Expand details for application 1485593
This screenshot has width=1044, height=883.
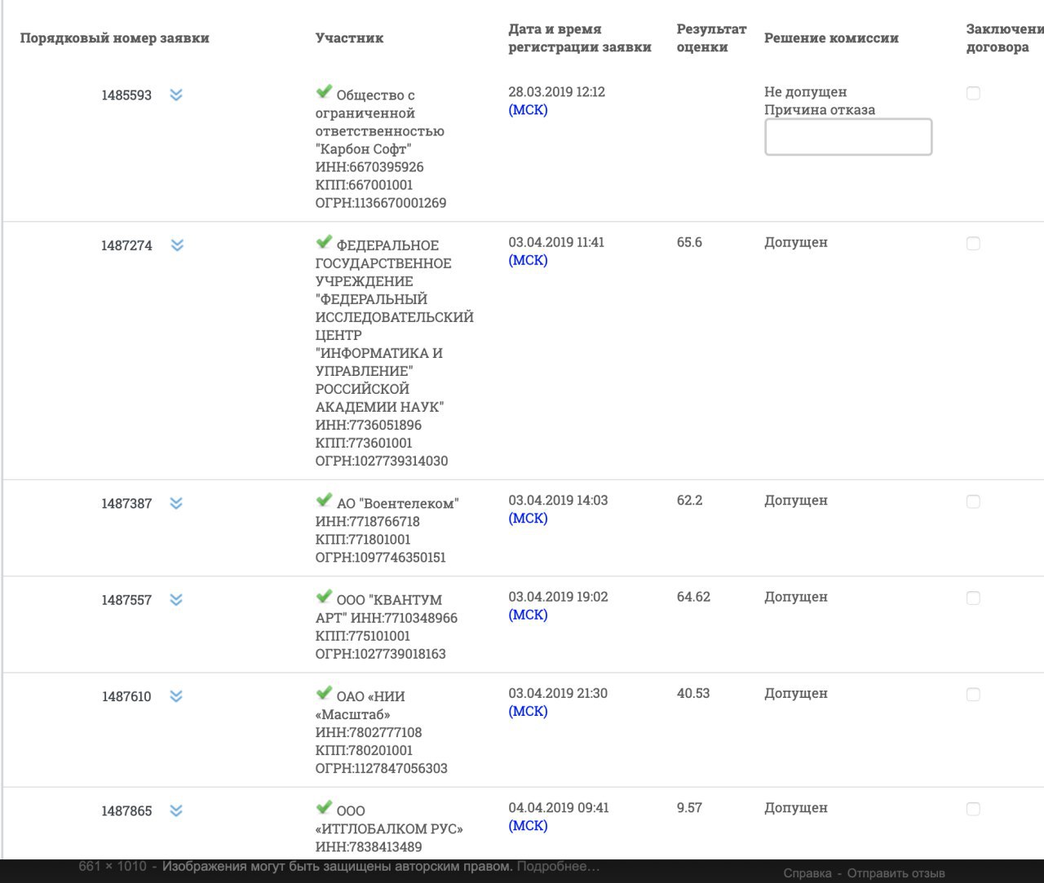[176, 95]
